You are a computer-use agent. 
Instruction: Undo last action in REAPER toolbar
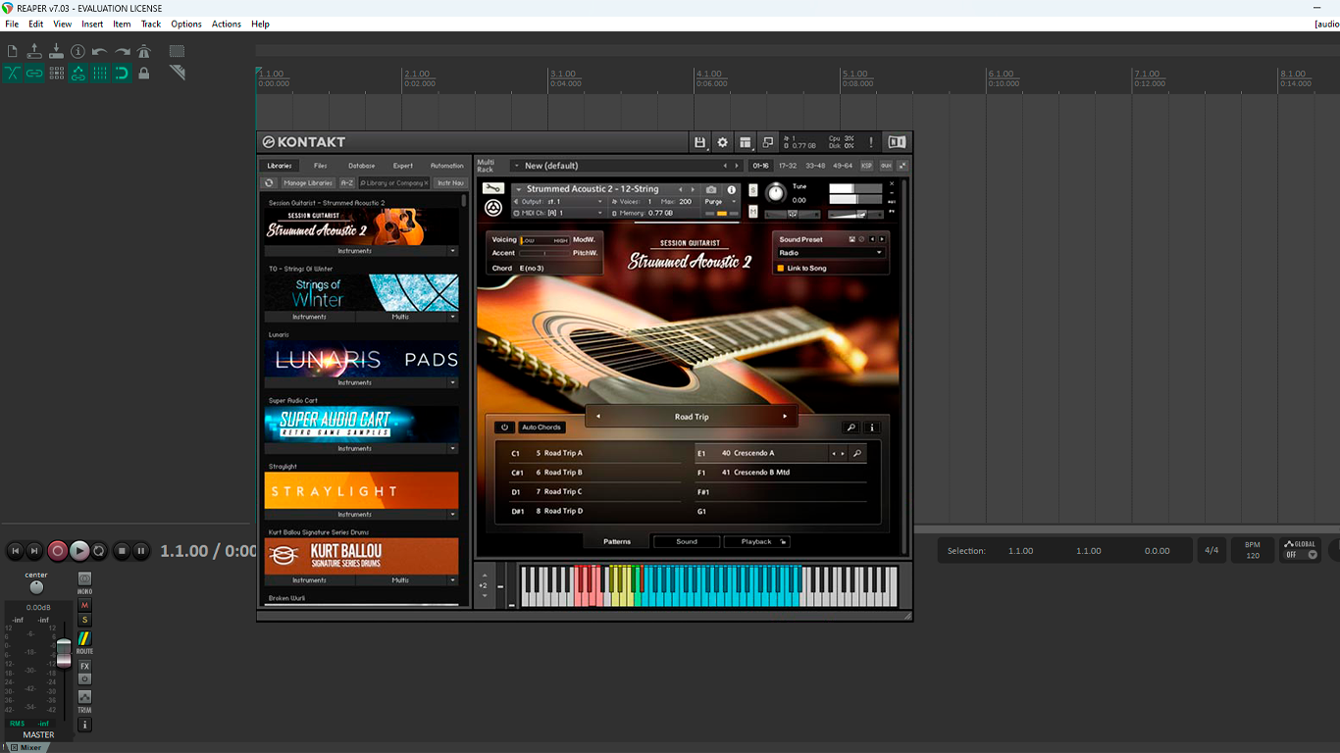click(x=100, y=51)
